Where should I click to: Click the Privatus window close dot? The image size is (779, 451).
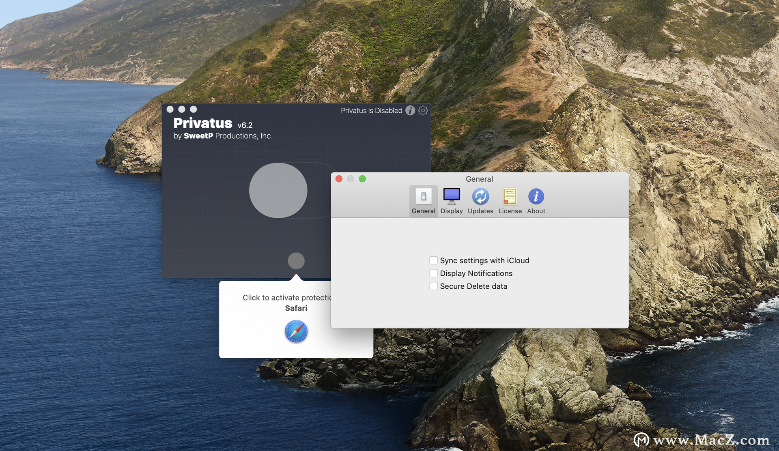[170, 109]
